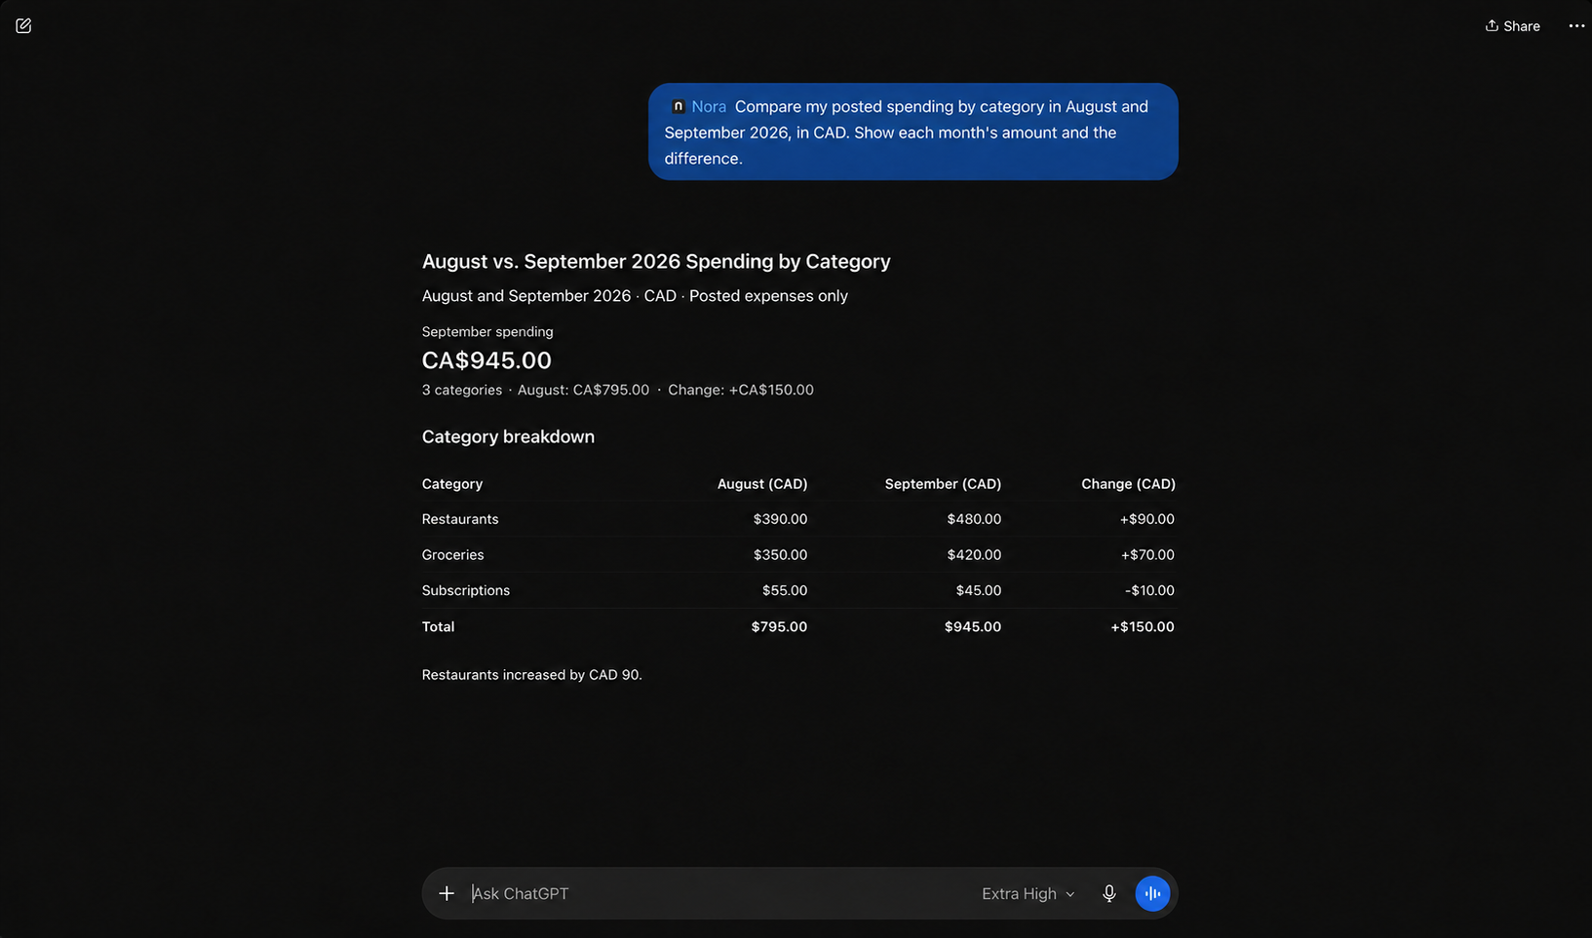Click the 'August: CA$795.00' summary text
The width and height of the screenshot is (1592, 938).
(583, 390)
